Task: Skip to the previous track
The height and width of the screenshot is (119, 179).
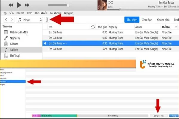Action: click(x=11, y=5)
